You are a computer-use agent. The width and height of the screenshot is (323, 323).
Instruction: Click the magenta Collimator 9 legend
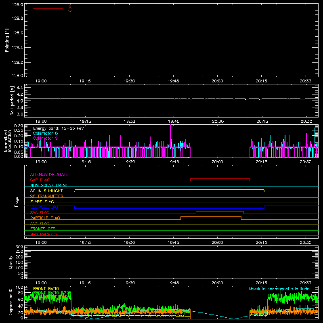pos(45,138)
